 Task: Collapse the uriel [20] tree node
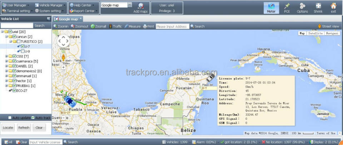2,32
